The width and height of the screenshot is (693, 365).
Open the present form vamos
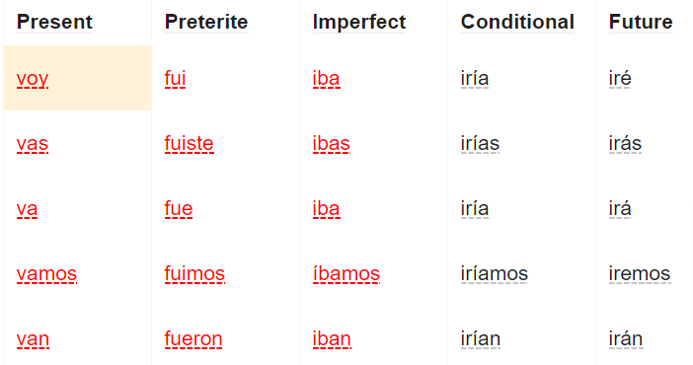tap(46, 274)
